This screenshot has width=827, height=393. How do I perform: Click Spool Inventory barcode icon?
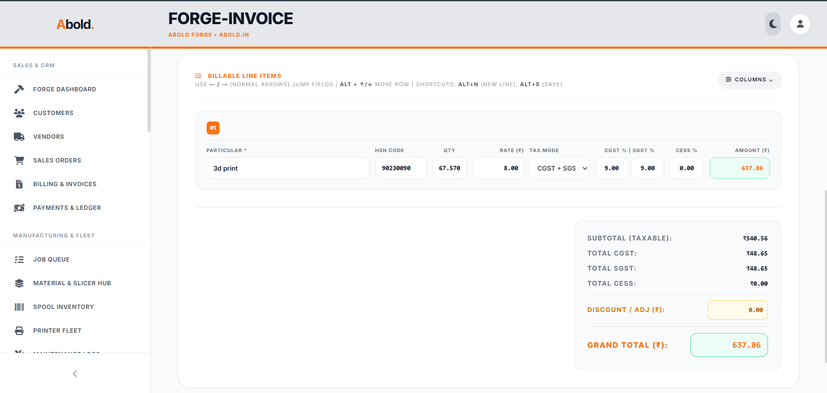pos(19,307)
